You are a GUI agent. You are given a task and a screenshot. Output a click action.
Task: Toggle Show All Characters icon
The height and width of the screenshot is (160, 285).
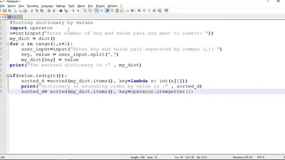[102, 11]
